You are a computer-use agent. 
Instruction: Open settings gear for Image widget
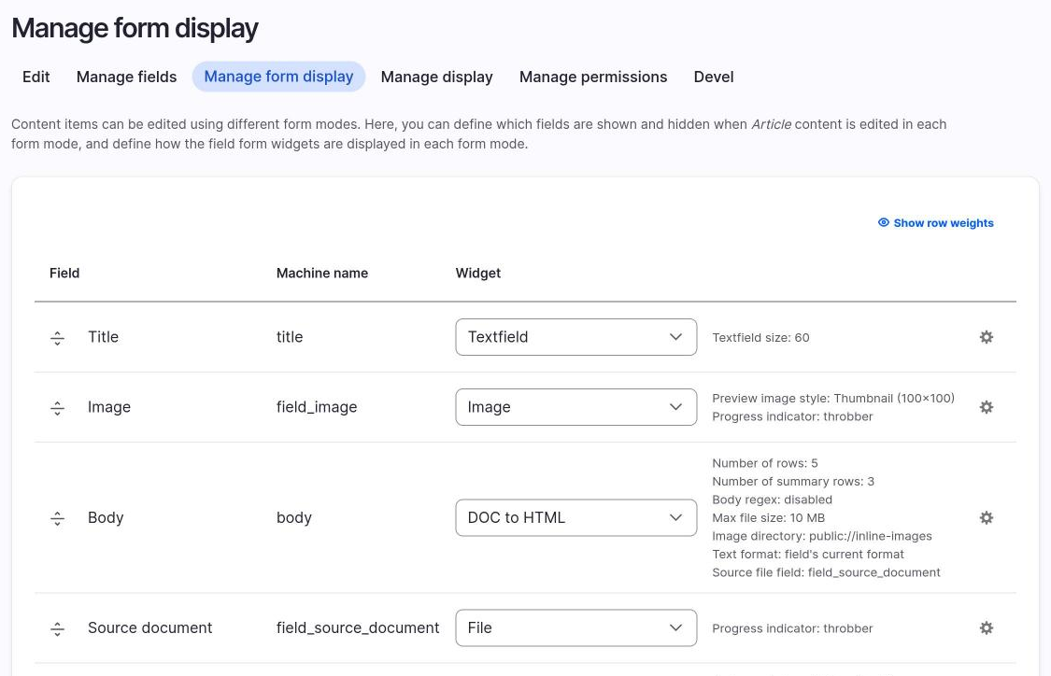pyautogui.click(x=986, y=407)
